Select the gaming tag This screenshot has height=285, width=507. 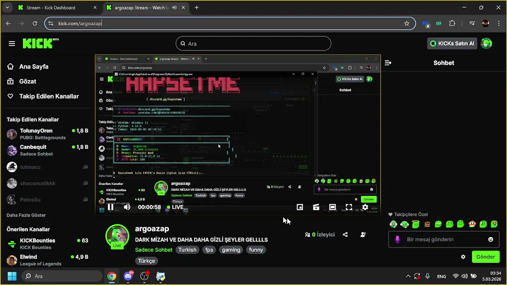[x=231, y=250]
